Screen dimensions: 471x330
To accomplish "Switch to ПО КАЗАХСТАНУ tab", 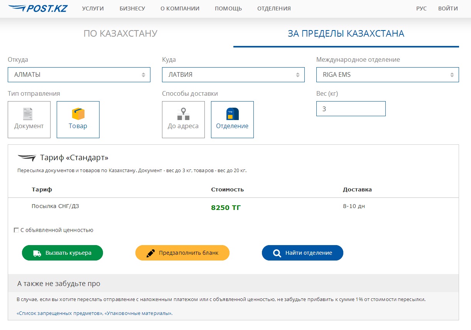I will [120, 34].
